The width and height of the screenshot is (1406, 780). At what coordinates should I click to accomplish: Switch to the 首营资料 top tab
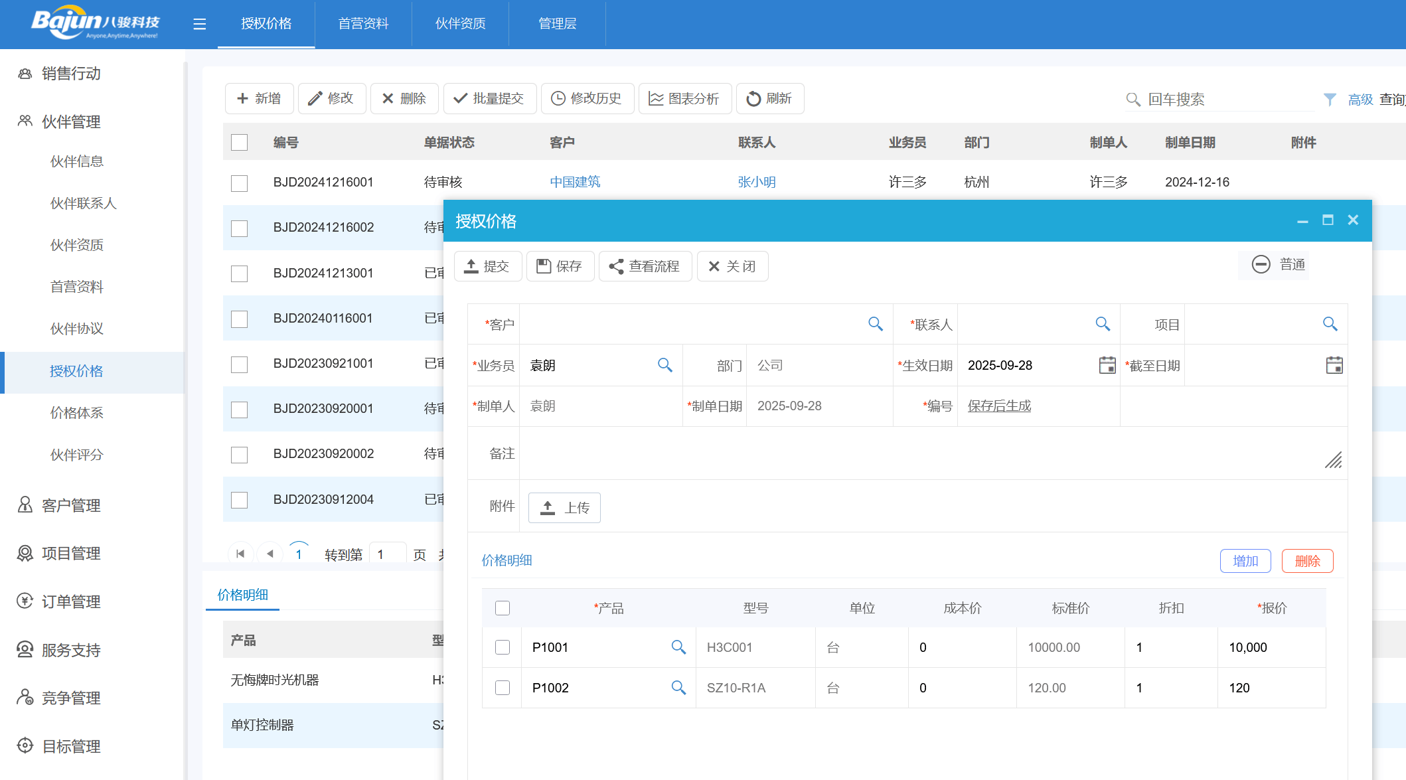pyautogui.click(x=363, y=24)
